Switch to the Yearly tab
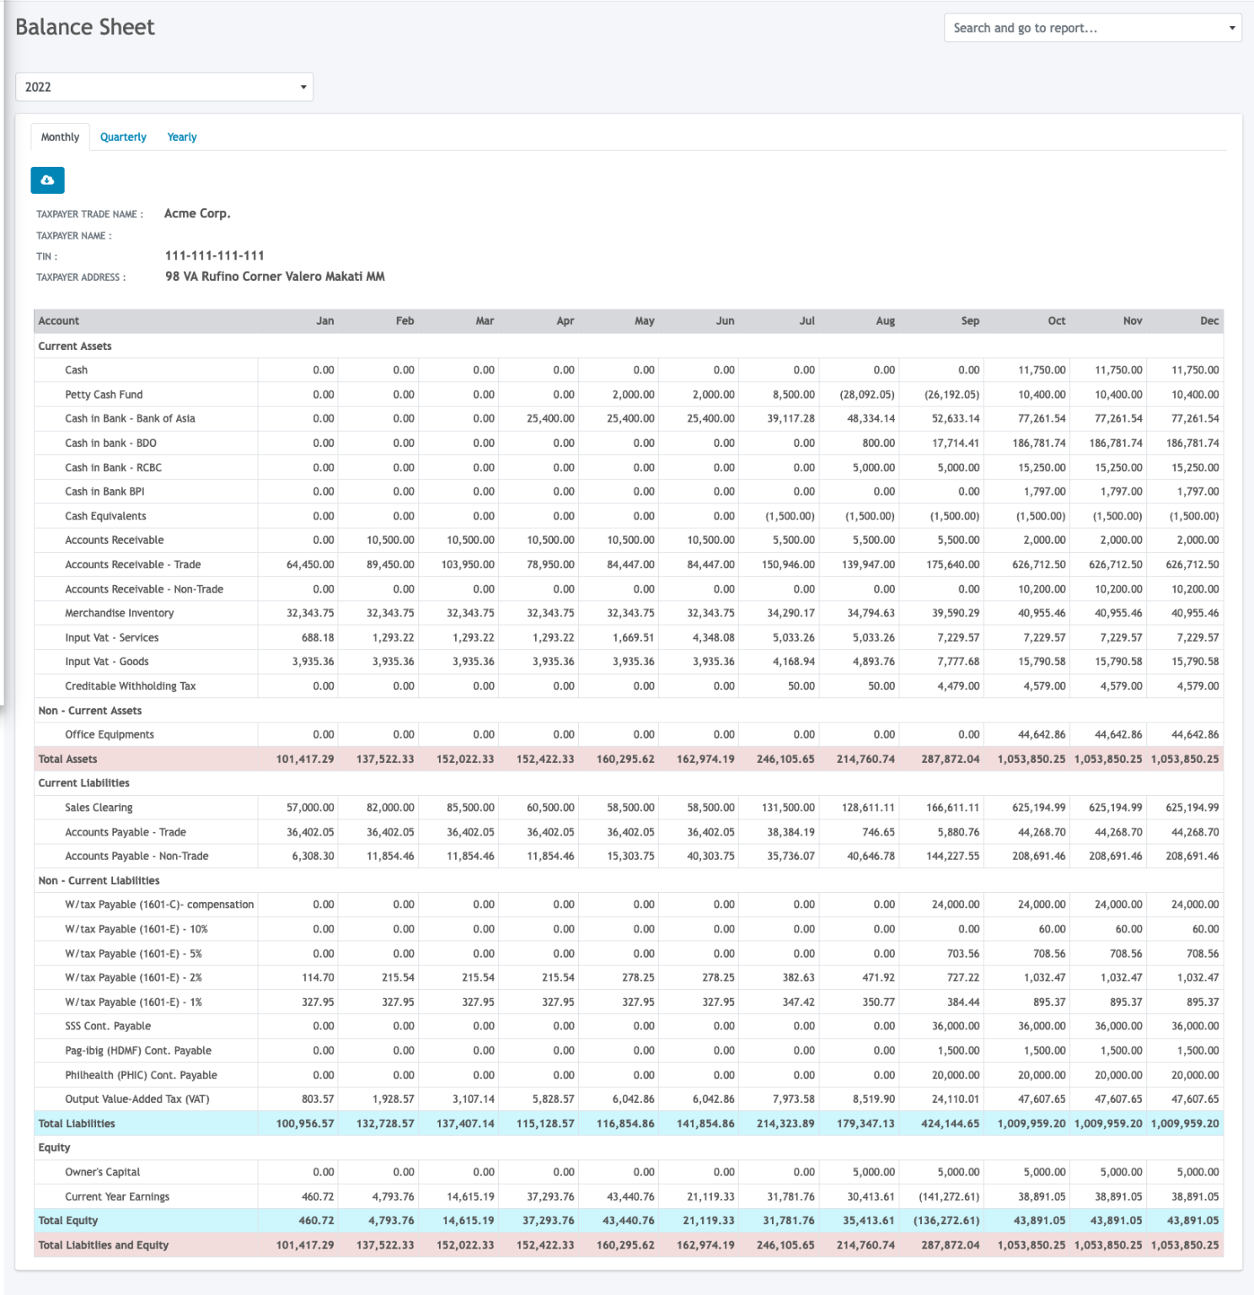Image resolution: width=1254 pixels, height=1295 pixels. (x=182, y=137)
